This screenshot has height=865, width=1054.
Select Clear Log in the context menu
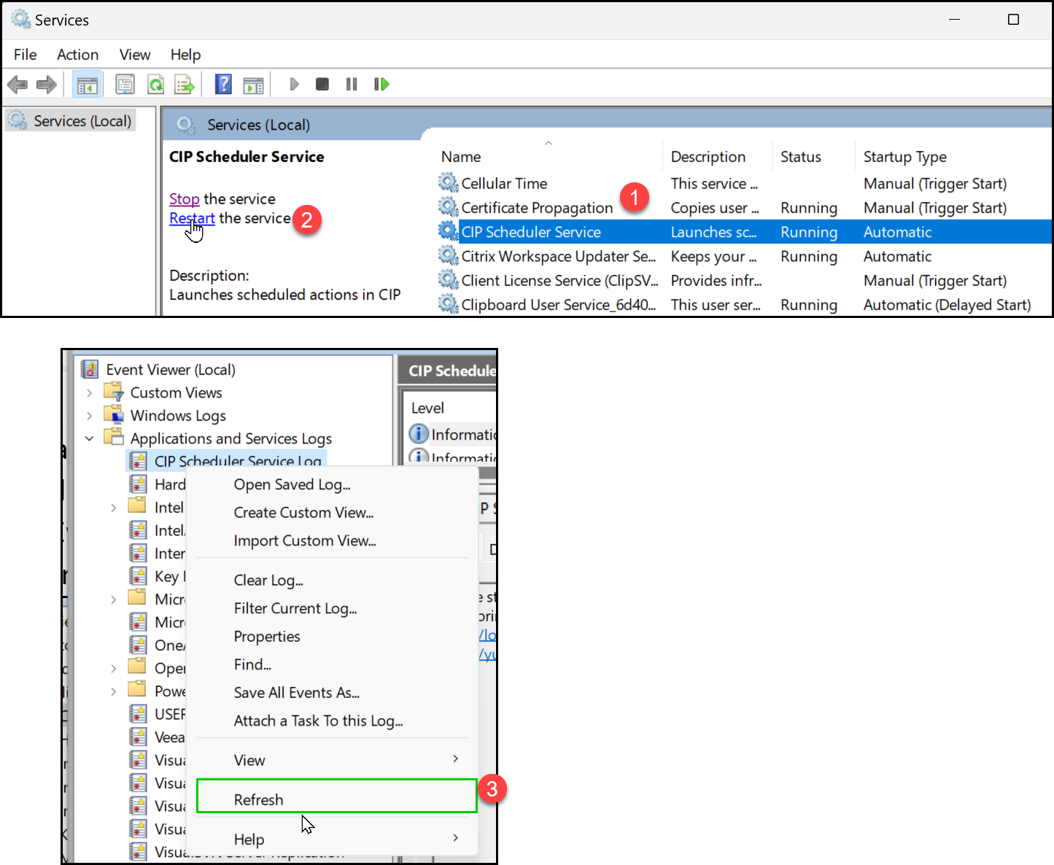[268, 580]
